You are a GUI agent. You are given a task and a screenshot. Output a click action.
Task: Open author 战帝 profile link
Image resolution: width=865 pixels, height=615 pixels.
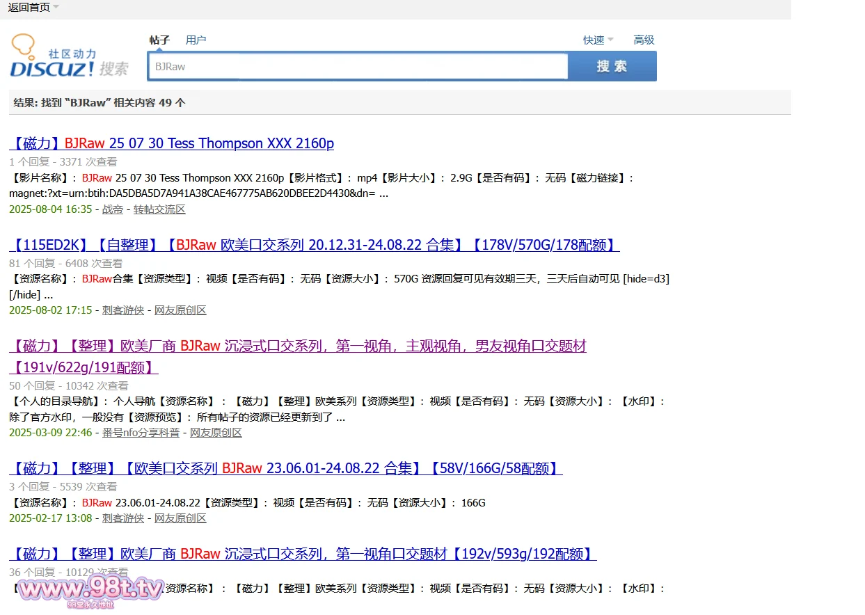113,209
